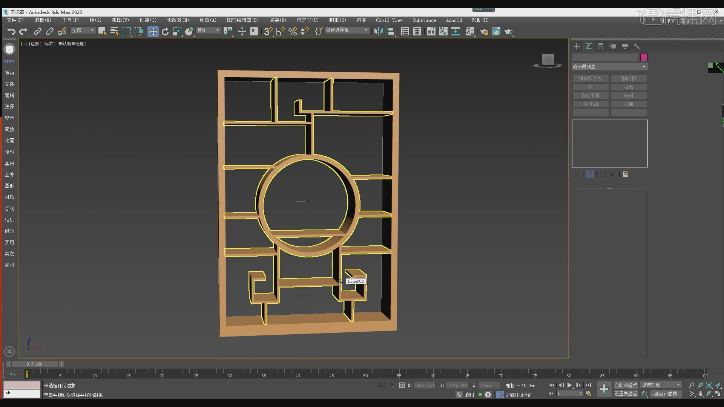Open the Material Editor icon

(x=469, y=32)
